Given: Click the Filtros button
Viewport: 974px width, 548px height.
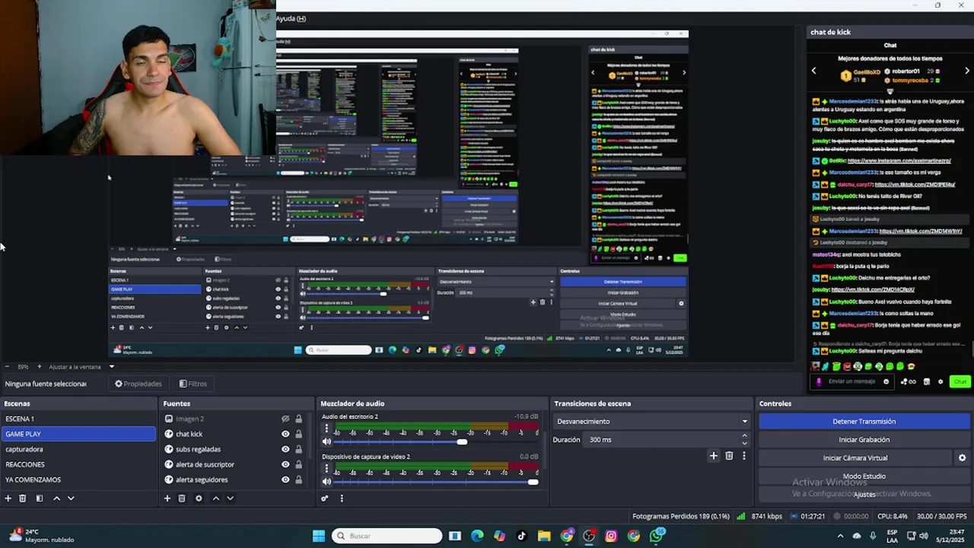Looking at the screenshot, I should (x=193, y=384).
